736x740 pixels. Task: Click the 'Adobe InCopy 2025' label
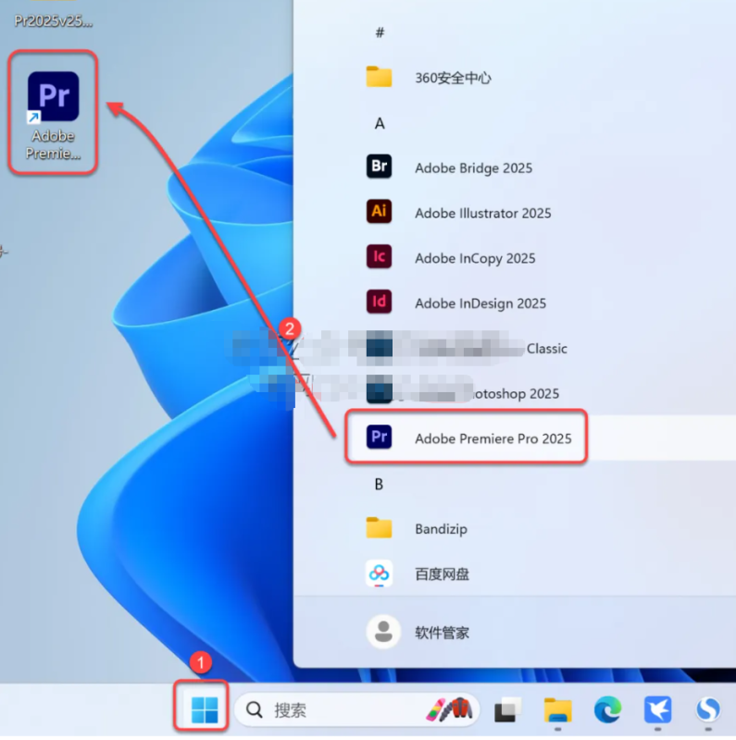pos(475,258)
